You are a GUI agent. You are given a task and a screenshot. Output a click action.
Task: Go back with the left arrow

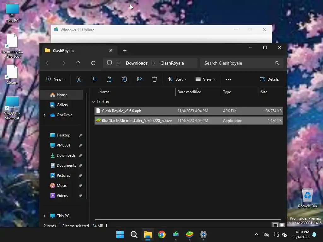tap(48, 63)
